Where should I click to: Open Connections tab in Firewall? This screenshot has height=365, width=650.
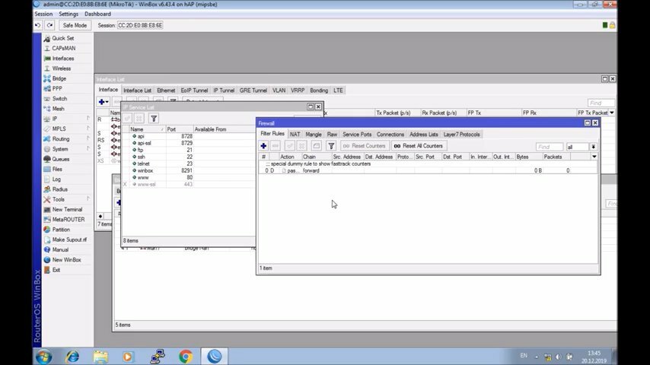390,135
